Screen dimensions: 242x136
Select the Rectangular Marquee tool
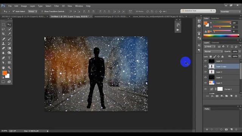click(3, 25)
